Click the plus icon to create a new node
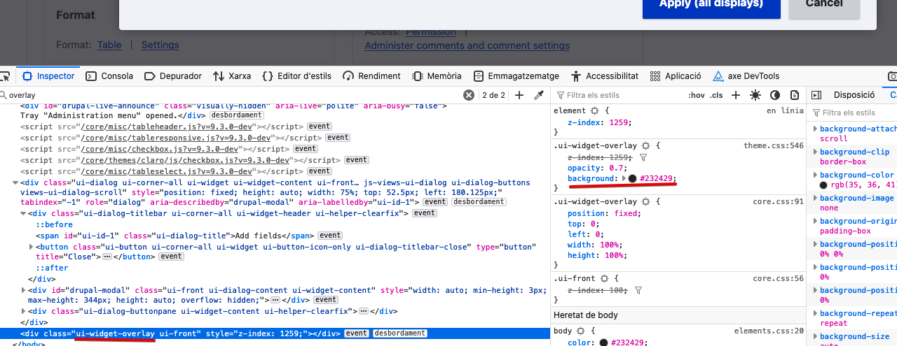This screenshot has height=346, width=897. [519, 95]
